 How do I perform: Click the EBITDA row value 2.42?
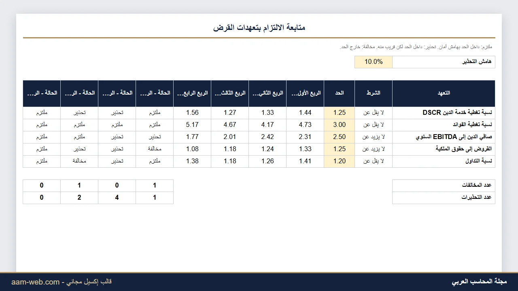pos(267,137)
